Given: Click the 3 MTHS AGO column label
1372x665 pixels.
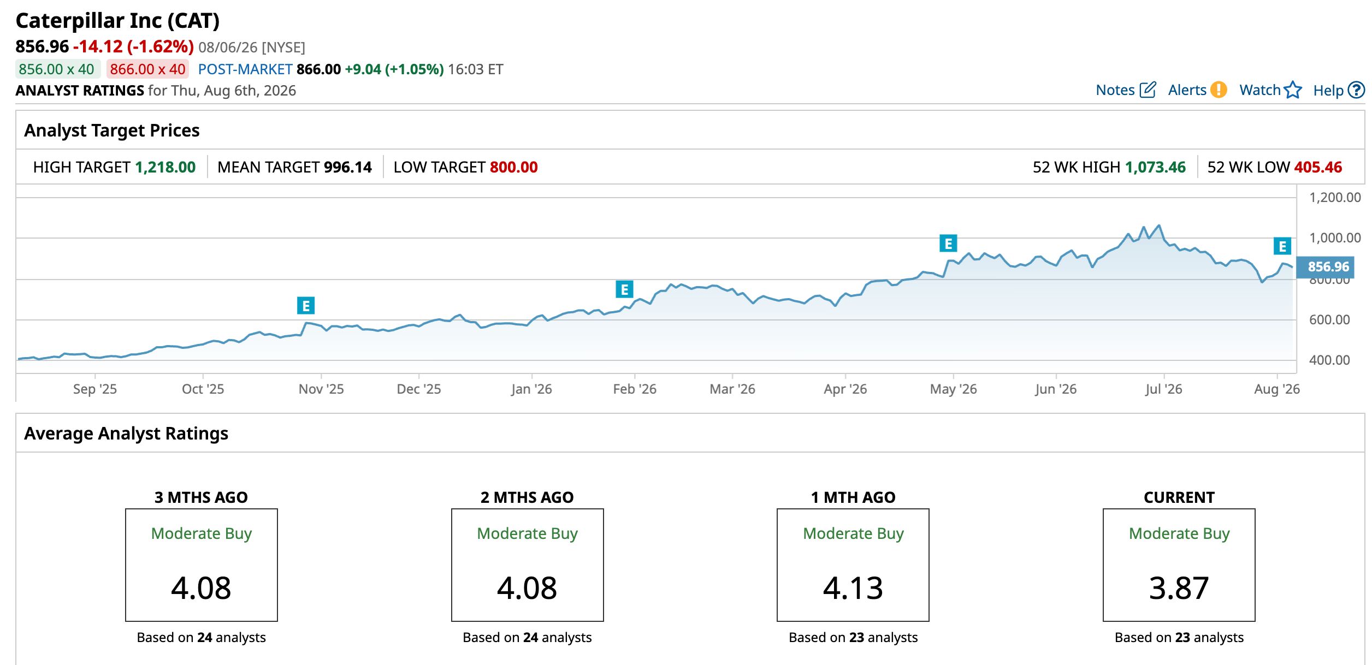Looking at the screenshot, I should pos(202,497).
